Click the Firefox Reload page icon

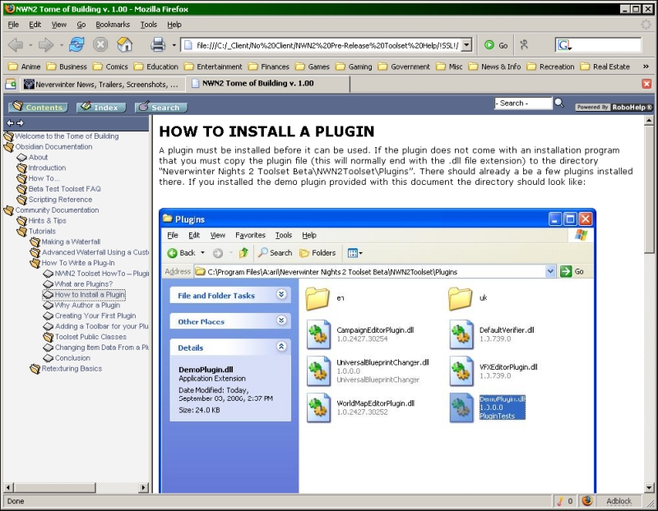click(76, 44)
